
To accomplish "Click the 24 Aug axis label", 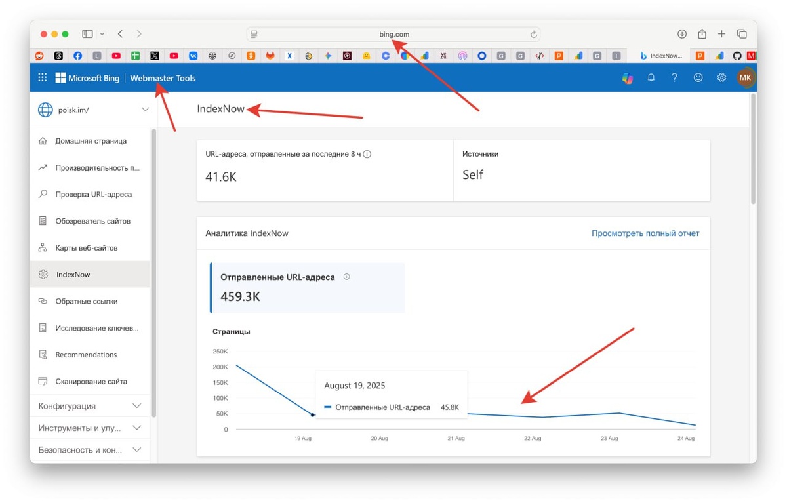I will coord(686,438).
